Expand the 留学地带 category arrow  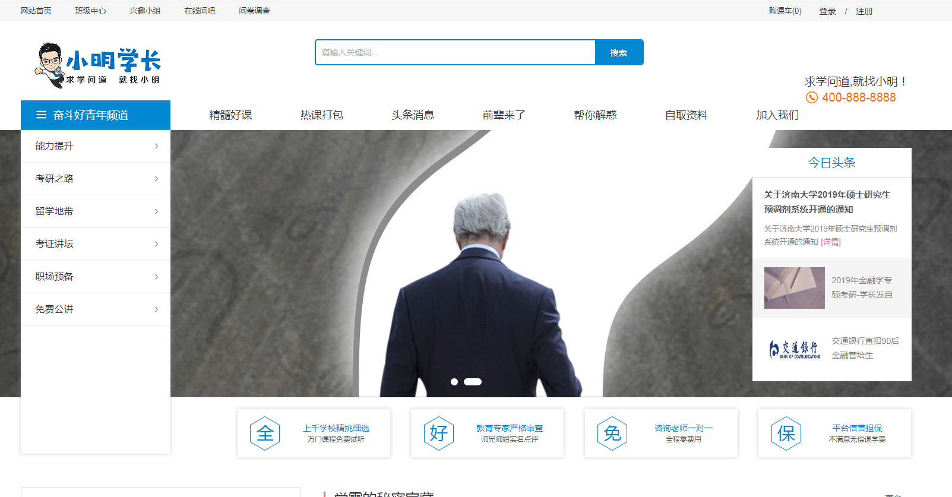[156, 211]
